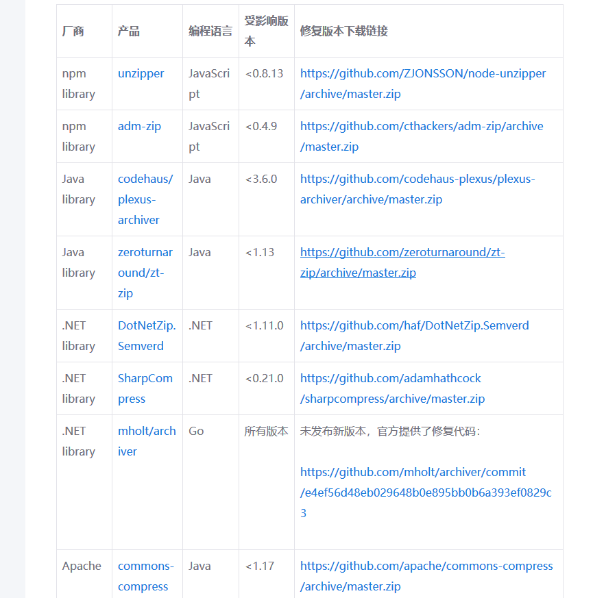Screen dimensions: 593x598
Task: Open the mholt/archiver product link
Action: pos(147,441)
